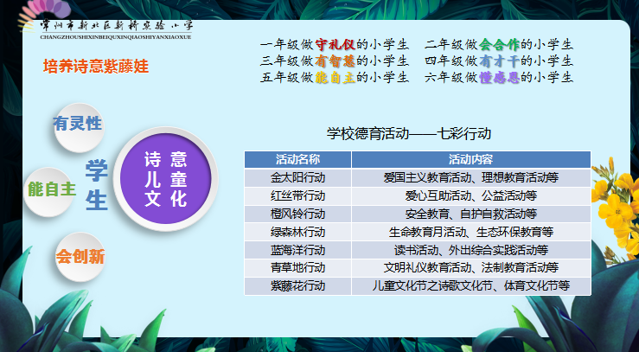This screenshot has height=352, width=639.
Task: Select the 金太阳行动 cell
Action: (298, 177)
